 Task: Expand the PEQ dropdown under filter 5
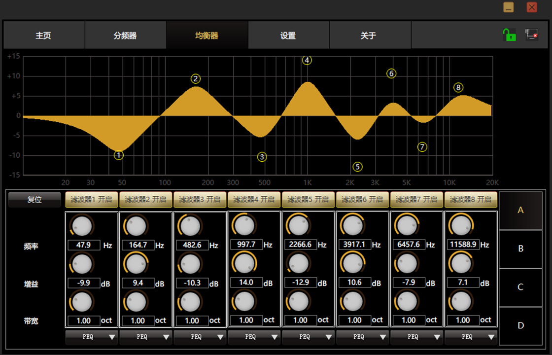(x=309, y=337)
